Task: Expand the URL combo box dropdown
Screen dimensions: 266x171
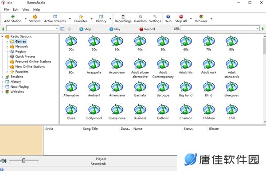Action: (x=257, y=28)
